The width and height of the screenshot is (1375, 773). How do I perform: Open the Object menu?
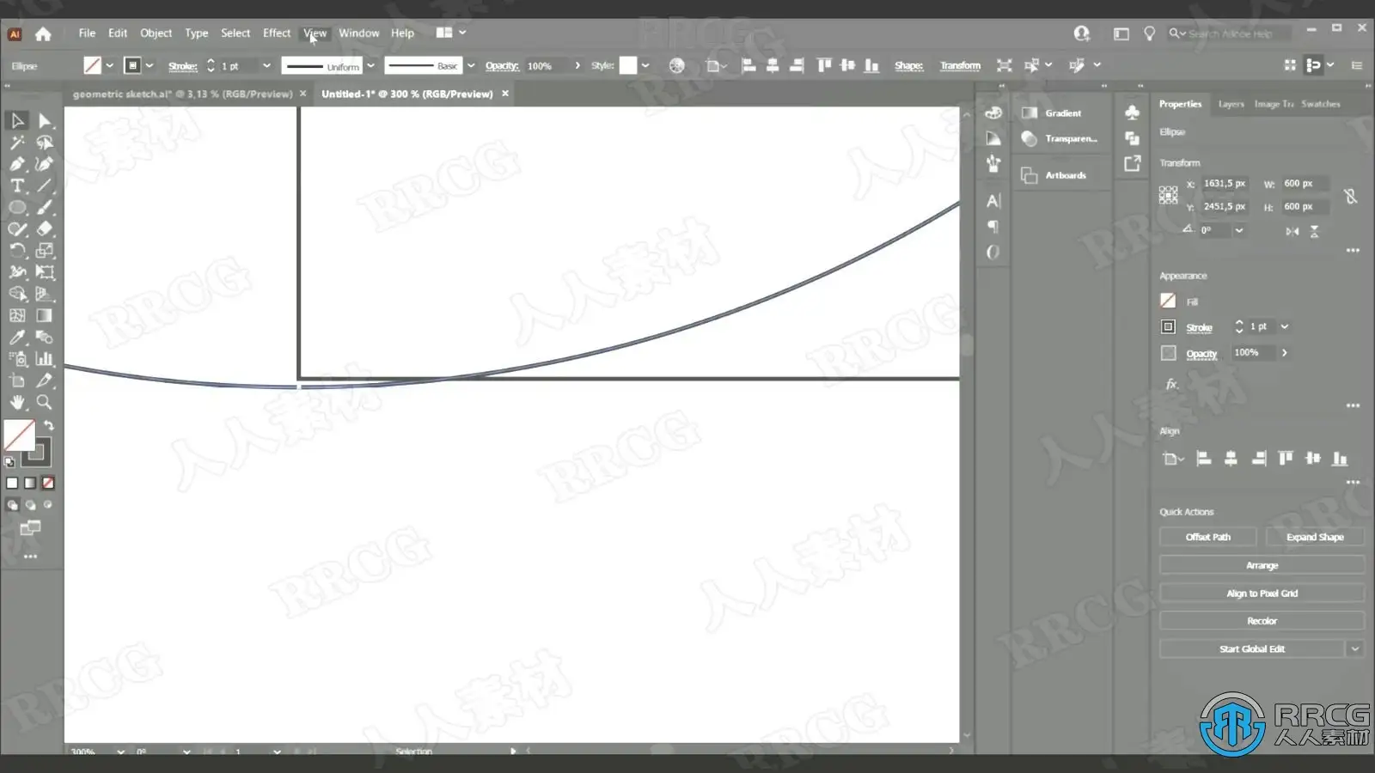pos(156,33)
